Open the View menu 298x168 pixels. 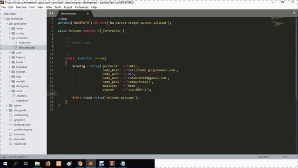40,7
